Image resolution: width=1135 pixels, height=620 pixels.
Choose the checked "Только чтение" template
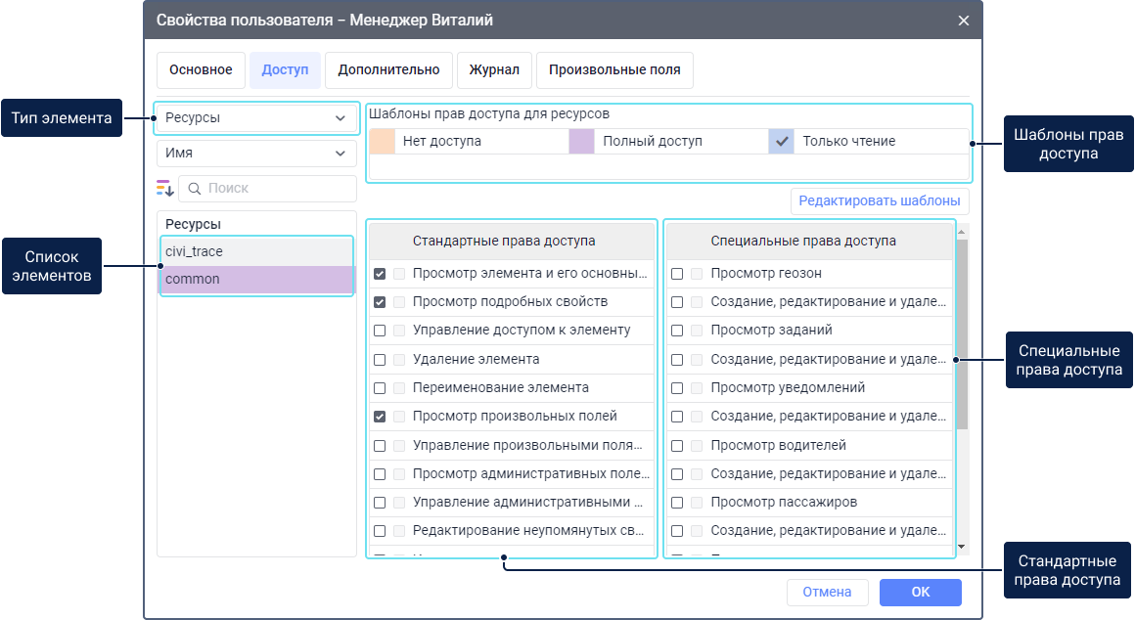coord(782,141)
